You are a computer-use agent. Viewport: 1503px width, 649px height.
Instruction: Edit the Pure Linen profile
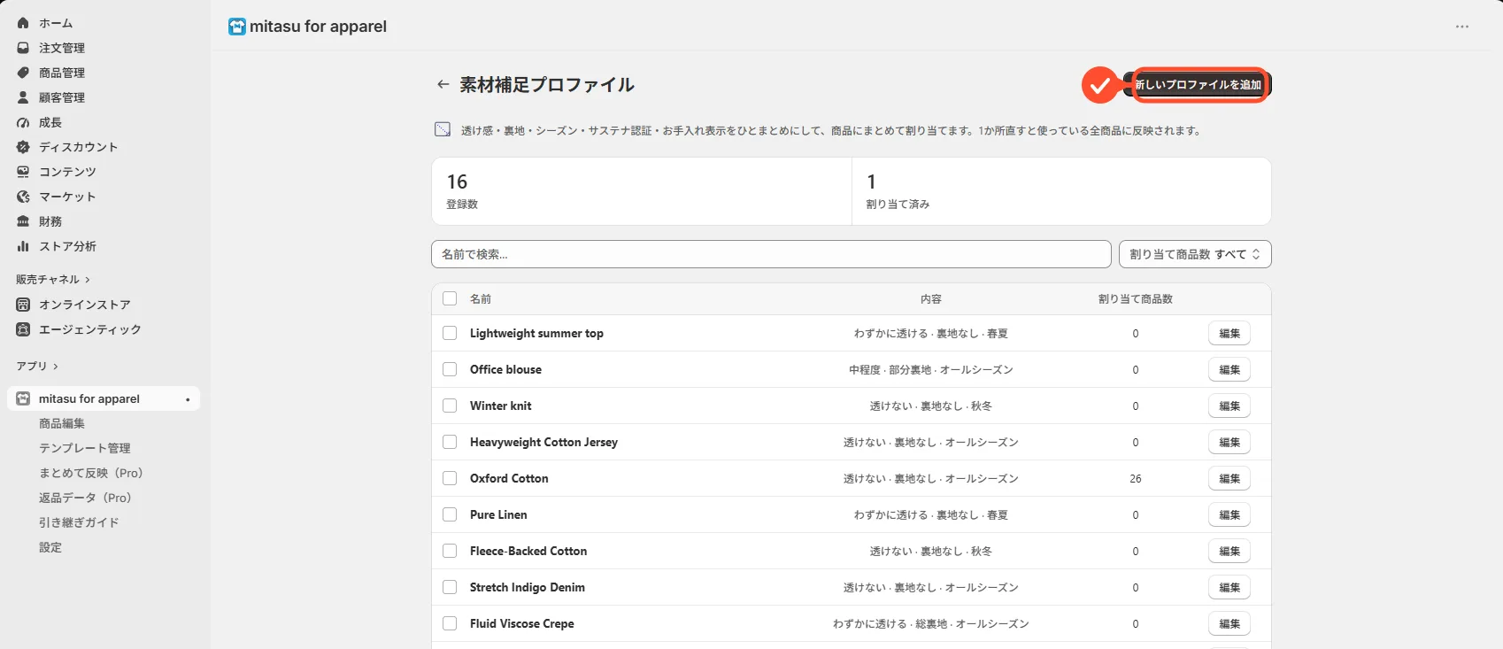1229,514
